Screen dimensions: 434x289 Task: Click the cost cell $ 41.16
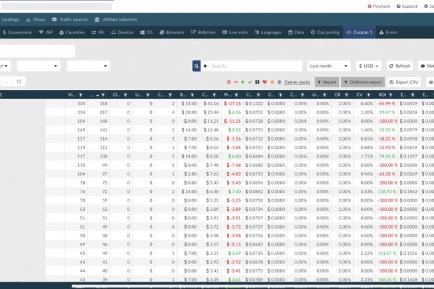click(211, 103)
